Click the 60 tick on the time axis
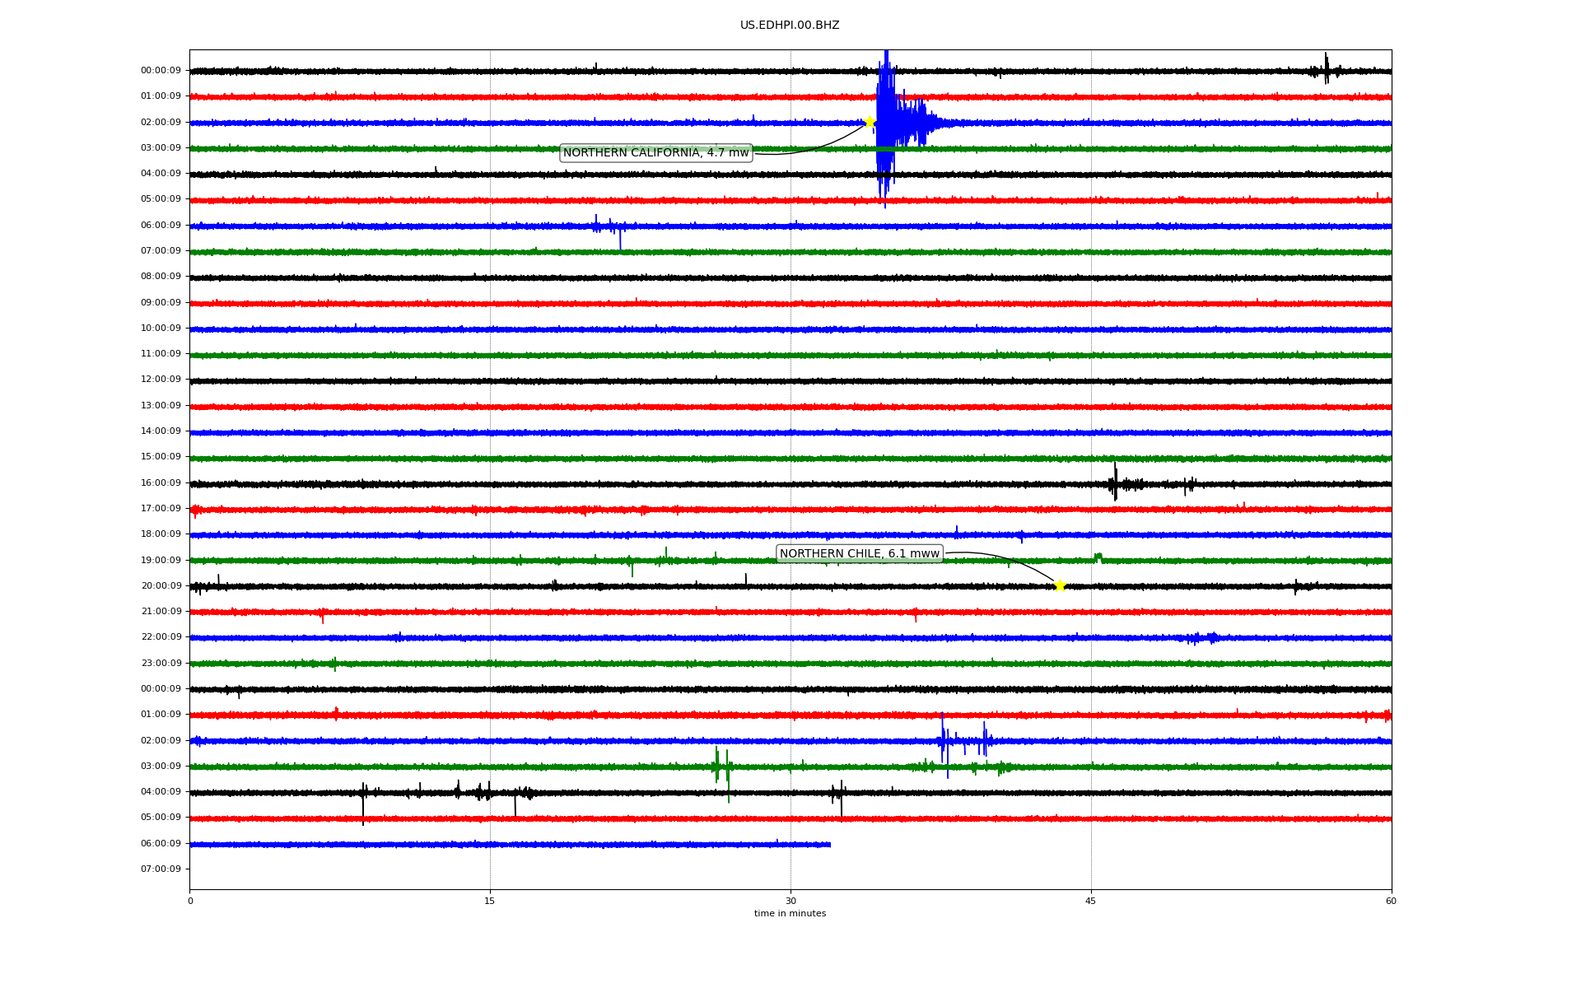 click(x=1391, y=901)
